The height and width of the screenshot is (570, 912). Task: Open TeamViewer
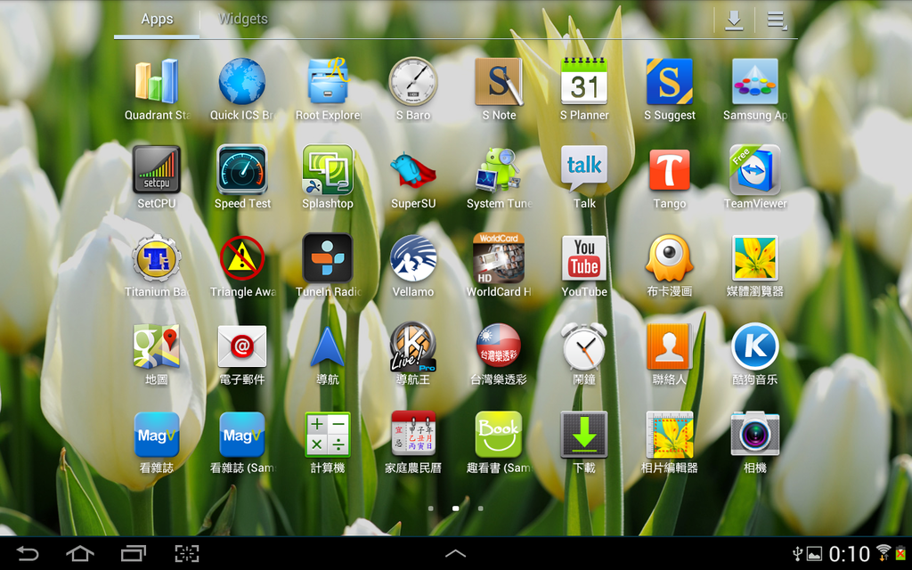point(755,170)
